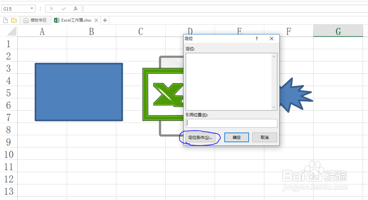
Task: Switch to the 模板专区 tab
Action: click(35, 20)
